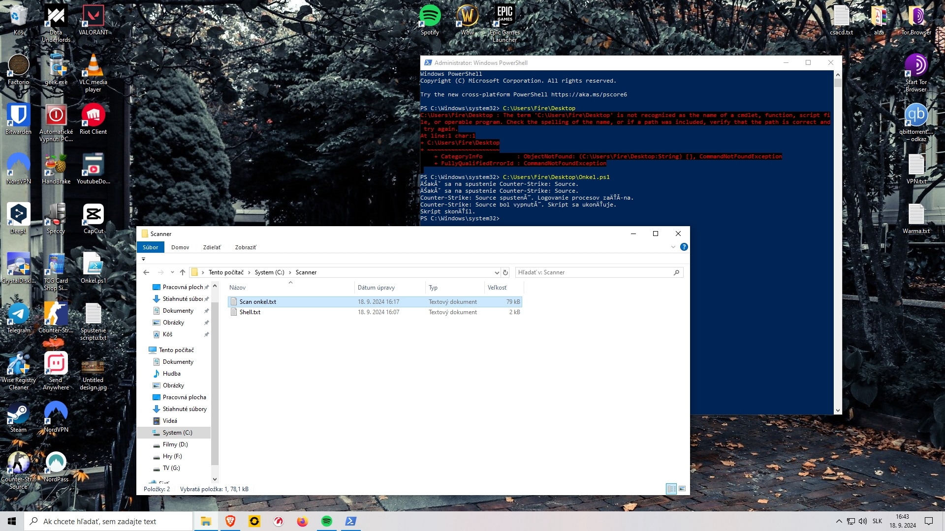
Task: Click the Brave browser taskbar icon
Action: pos(230,521)
